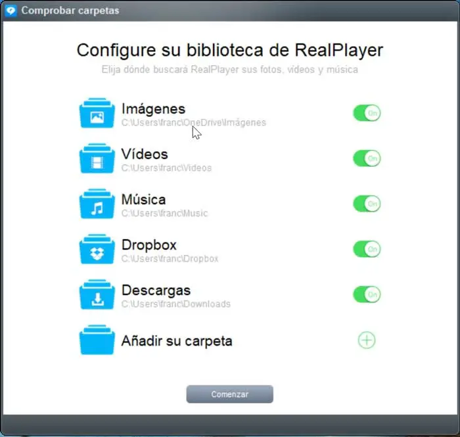Switch off the Dropbox toggle
Viewport: 460px width, 437px height.
click(x=367, y=249)
